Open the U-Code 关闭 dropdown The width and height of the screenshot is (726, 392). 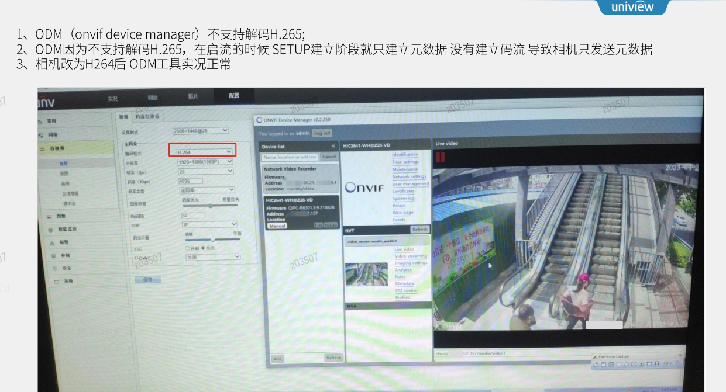pyautogui.click(x=213, y=257)
